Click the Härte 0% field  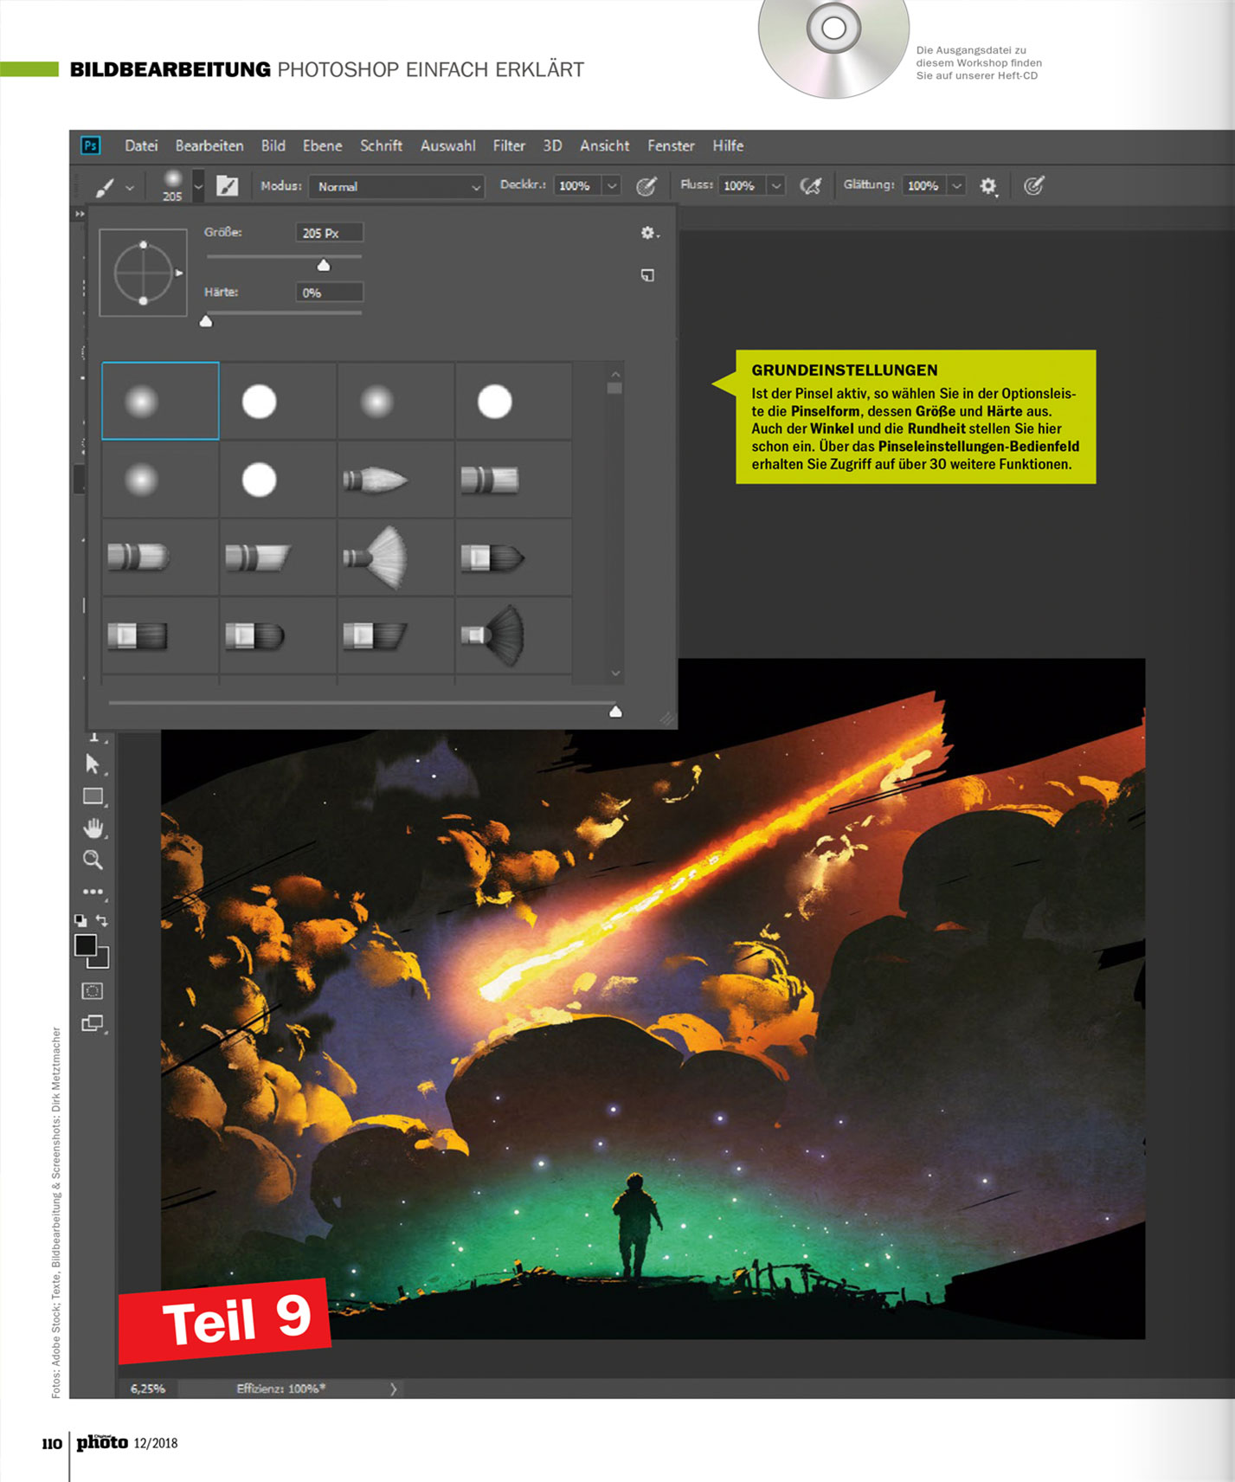tap(329, 293)
